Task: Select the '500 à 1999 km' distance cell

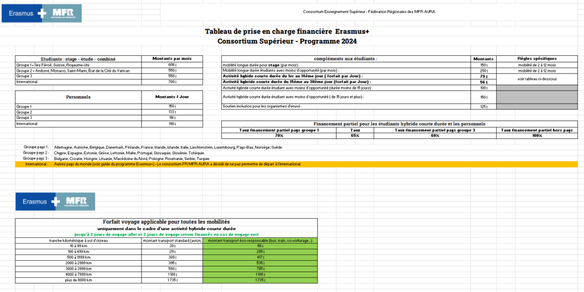Action: (78, 257)
